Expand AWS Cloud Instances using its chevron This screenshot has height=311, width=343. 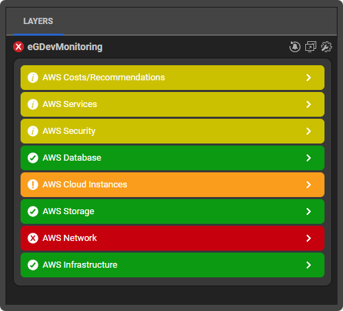pyautogui.click(x=309, y=185)
